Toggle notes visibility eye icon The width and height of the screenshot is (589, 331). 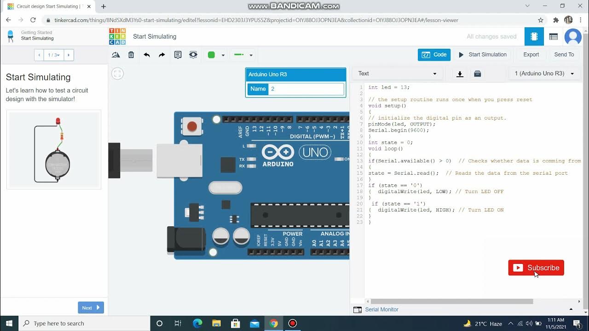pyautogui.click(x=193, y=55)
